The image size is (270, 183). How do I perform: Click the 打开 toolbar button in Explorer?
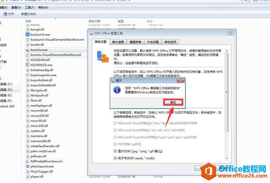click(x=9, y=14)
